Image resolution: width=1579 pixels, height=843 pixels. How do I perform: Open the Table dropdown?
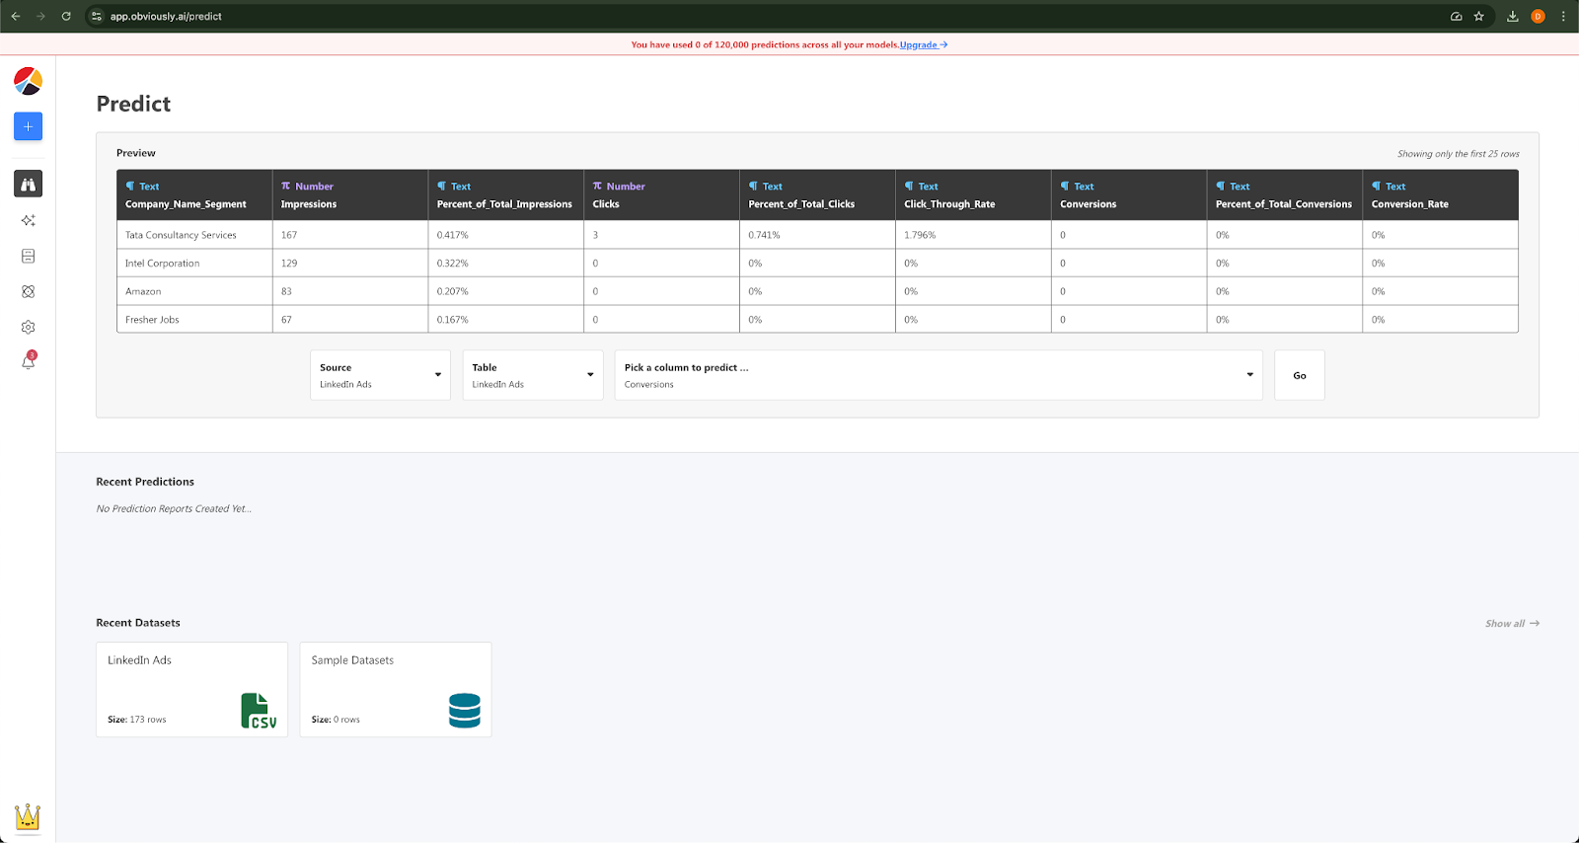(533, 375)
